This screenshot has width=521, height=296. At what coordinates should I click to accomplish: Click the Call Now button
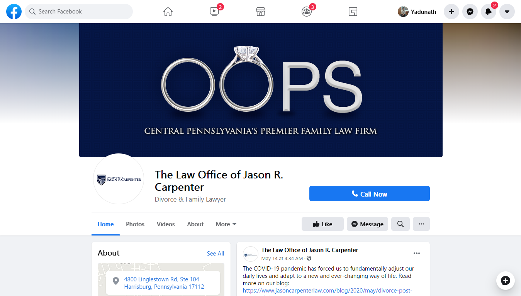coord(370,193)
